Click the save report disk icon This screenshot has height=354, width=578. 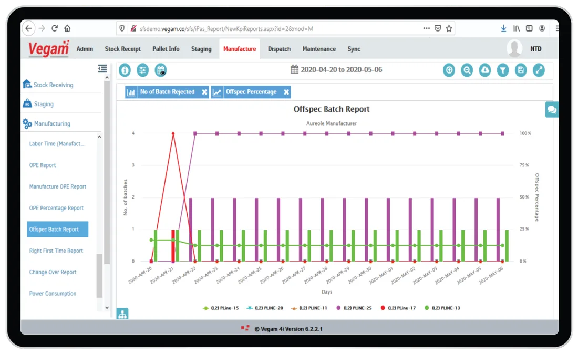(x=521, y=70)
